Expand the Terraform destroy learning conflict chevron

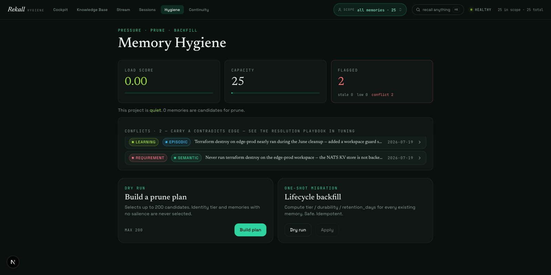click(419, 142)
